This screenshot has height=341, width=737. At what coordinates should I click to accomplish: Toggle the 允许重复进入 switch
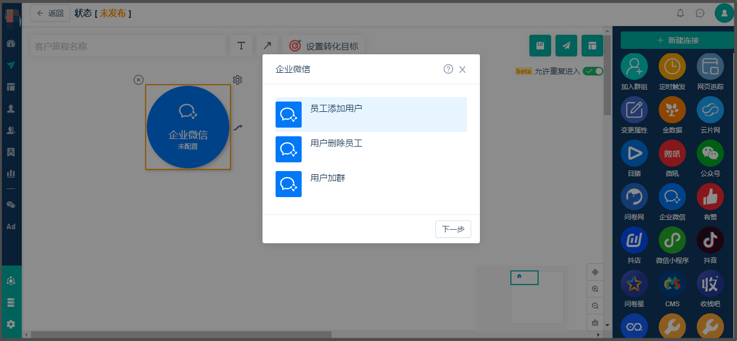click(x=593, y=71)
